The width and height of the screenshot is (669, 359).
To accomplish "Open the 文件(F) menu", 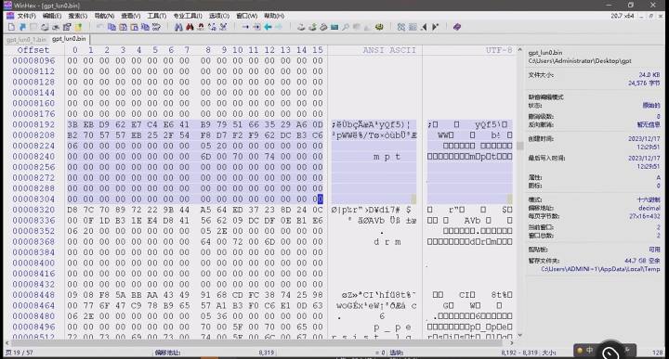I will point(26,16).
